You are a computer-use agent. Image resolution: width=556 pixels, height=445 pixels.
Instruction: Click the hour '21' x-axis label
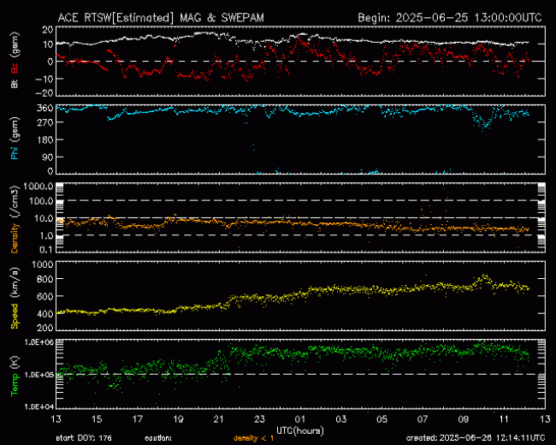pyautogui.click(x=219, y=419)
